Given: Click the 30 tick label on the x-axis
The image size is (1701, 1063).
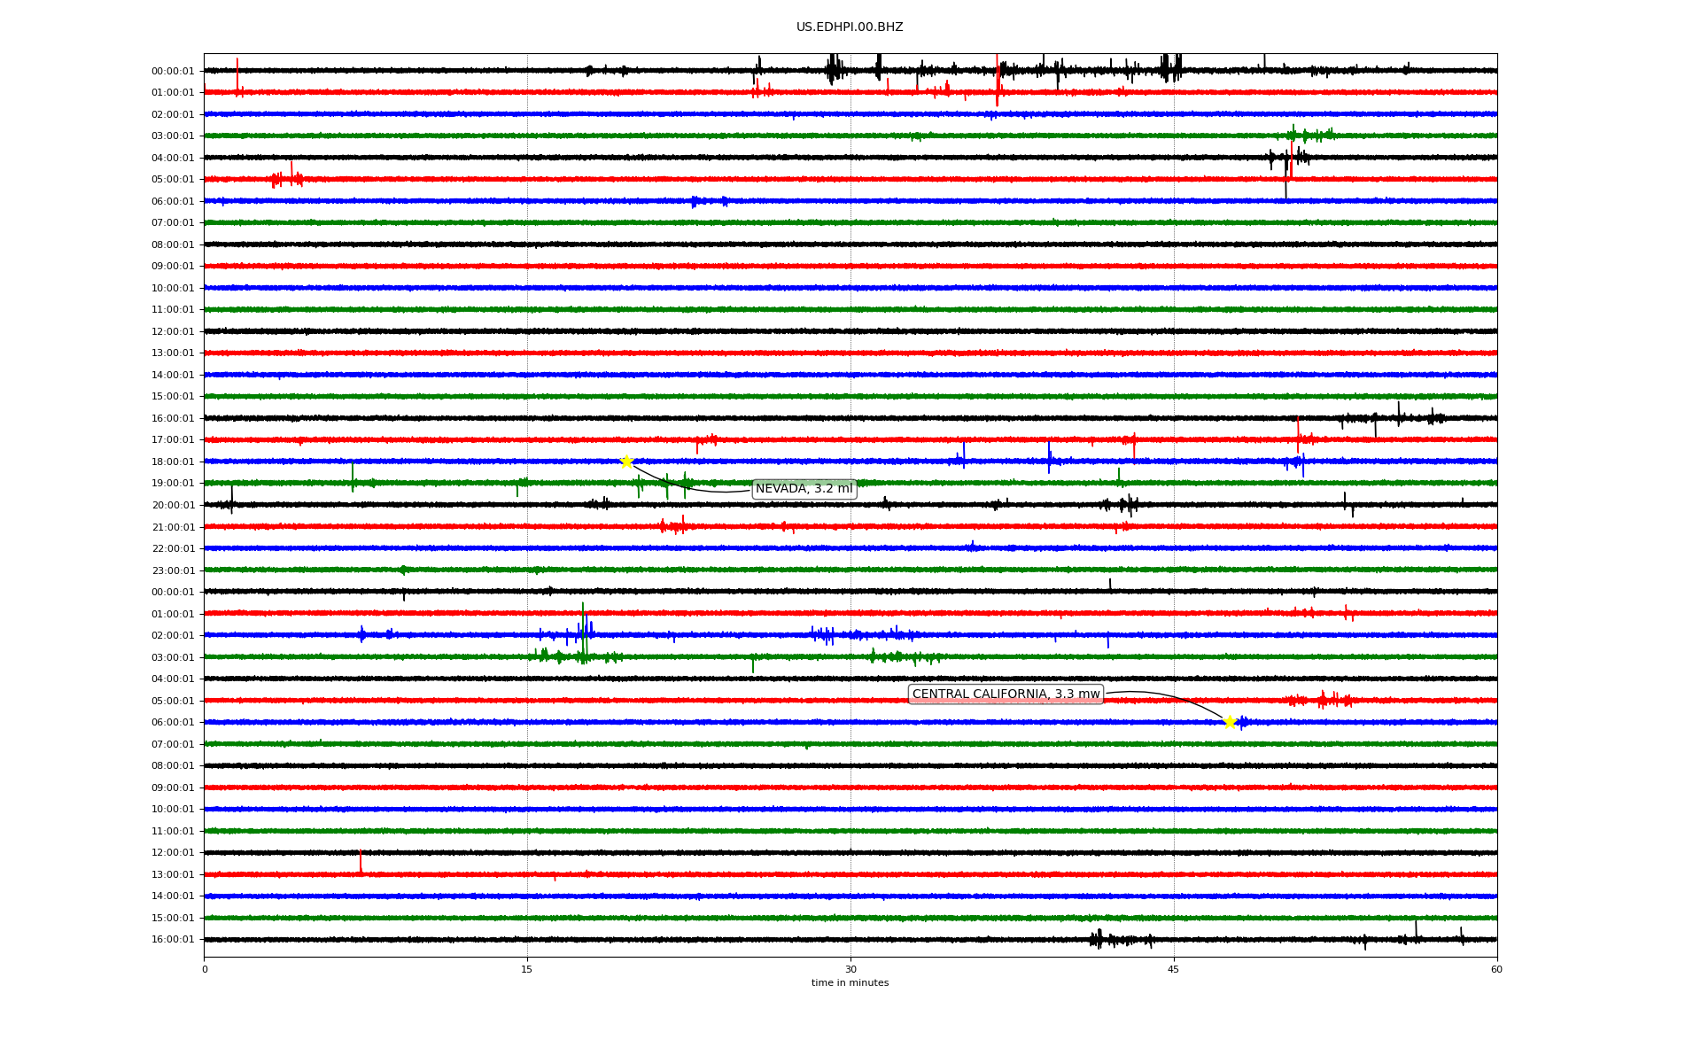Looking at the screenshot, I should [x=850, y=969].
